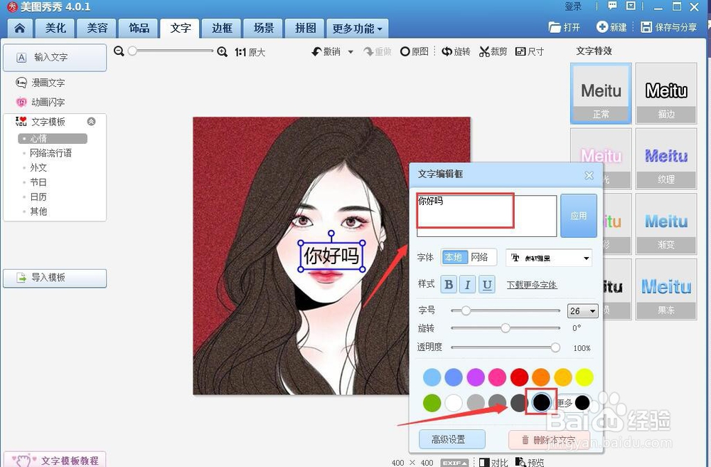Click the 重做 redo button

378,52
